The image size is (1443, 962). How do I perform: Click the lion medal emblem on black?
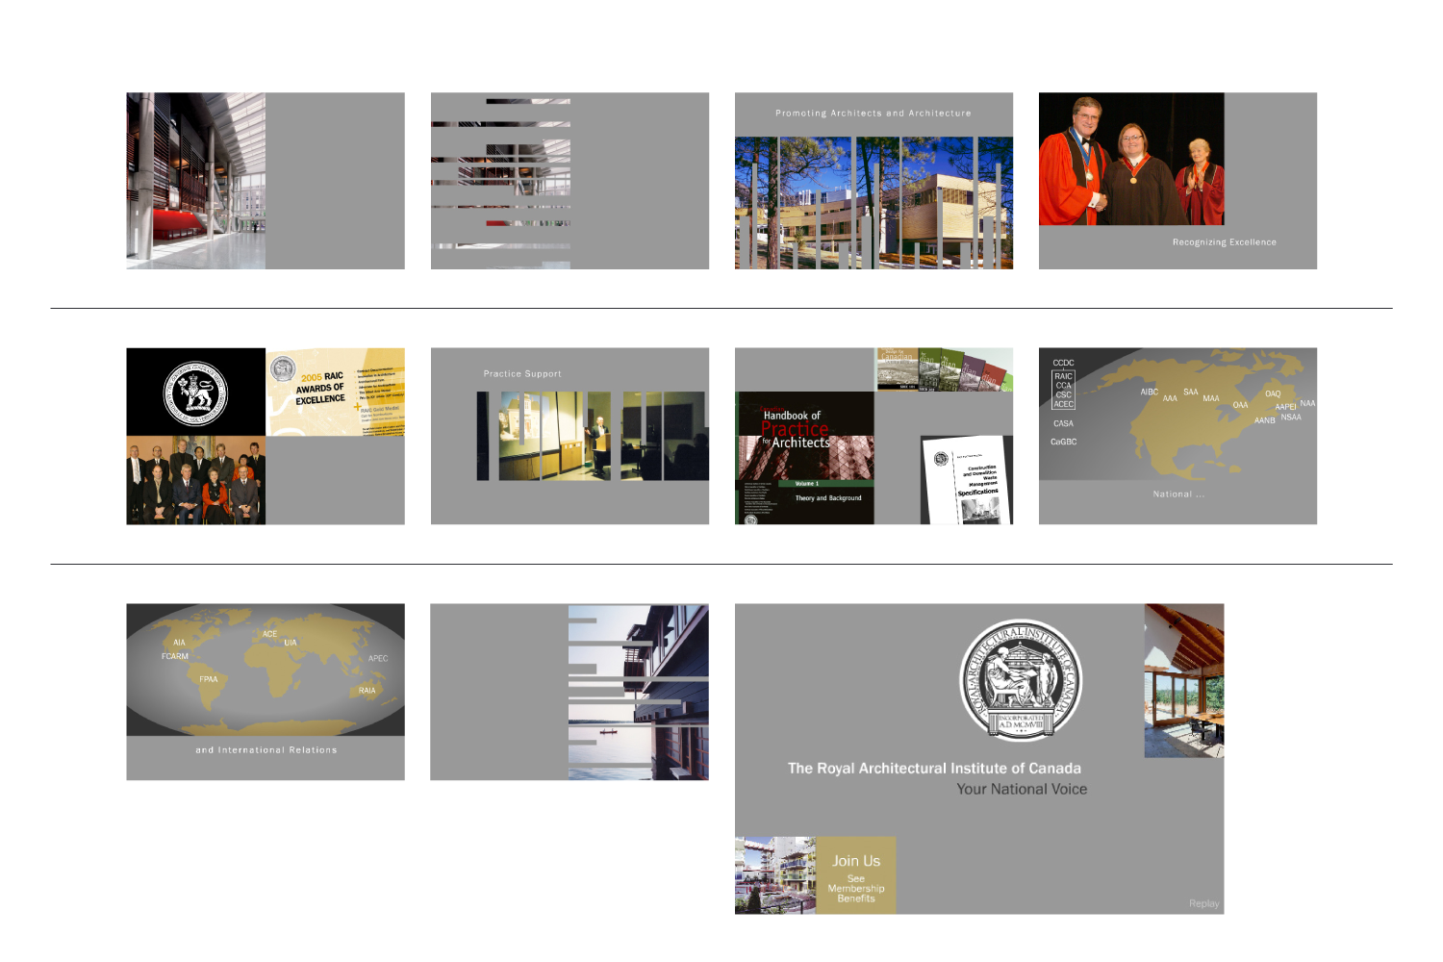point(195,392)
